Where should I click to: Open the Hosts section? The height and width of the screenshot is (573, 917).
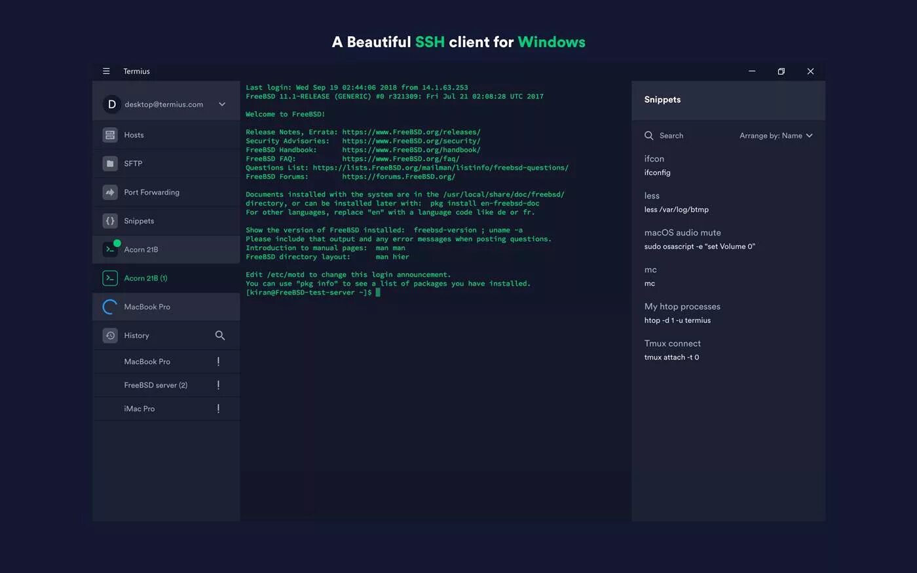[x=166, y=135]
